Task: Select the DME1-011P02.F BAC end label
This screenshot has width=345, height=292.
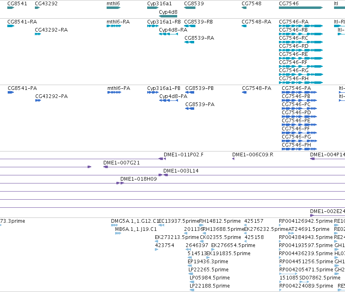Action: [184, 155]
